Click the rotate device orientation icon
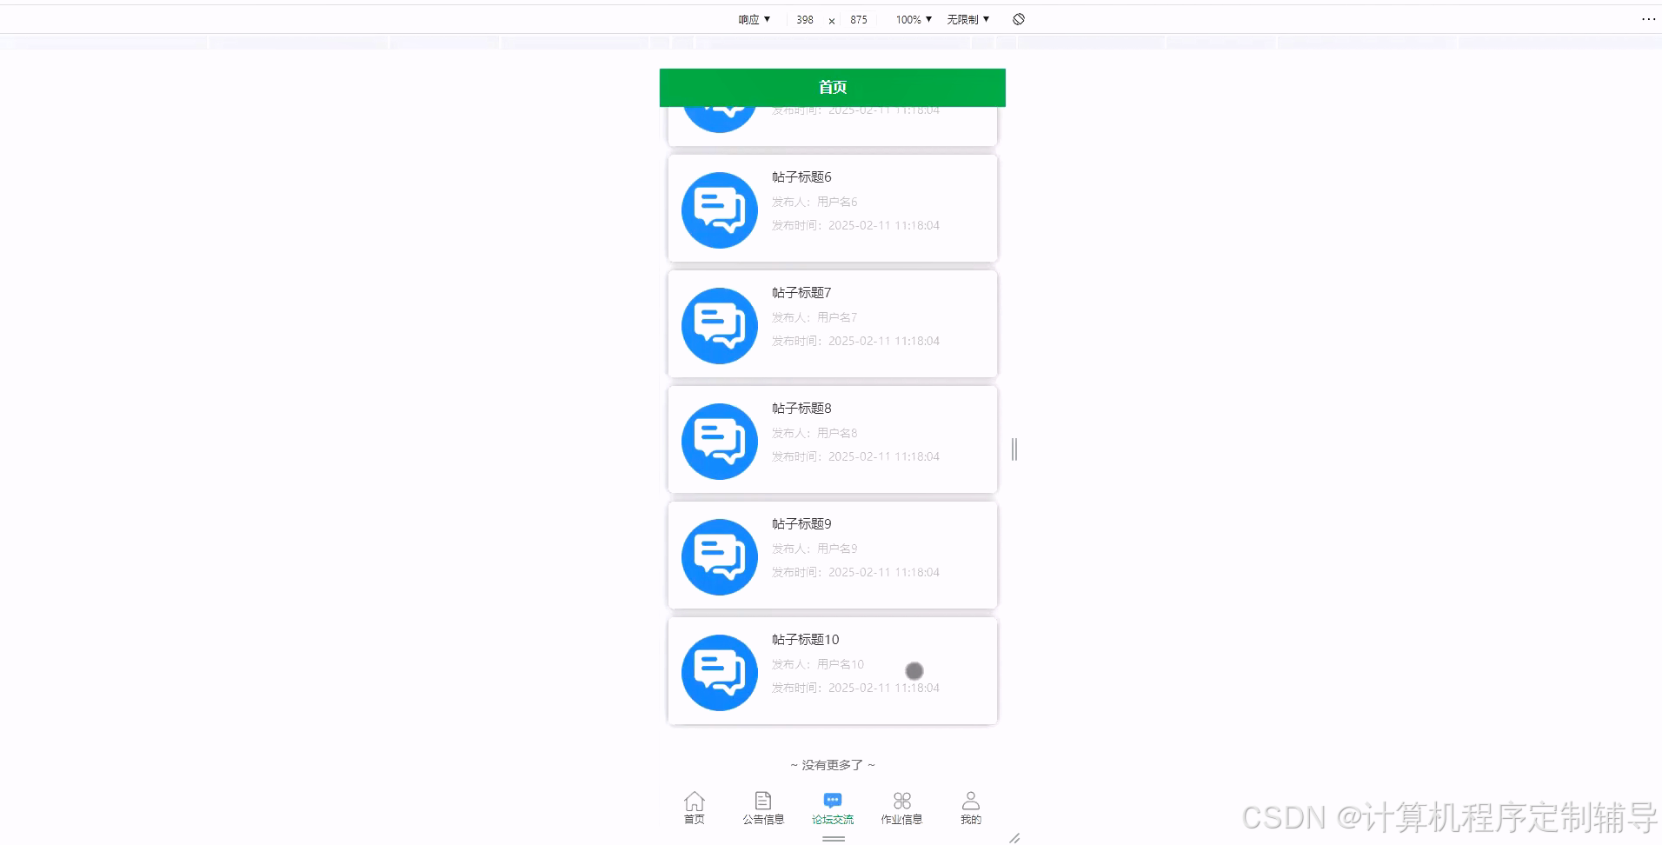Screen dimensions: 1662x845 pyautogui.click(x=1018, y=19)
